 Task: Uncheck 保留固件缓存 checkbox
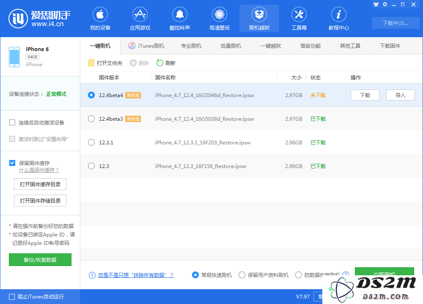12,163
